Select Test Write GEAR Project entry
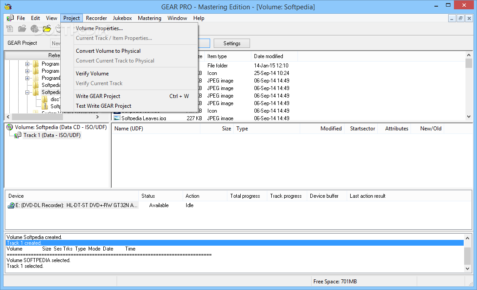 pyautogui.click(x=129, y=106)
